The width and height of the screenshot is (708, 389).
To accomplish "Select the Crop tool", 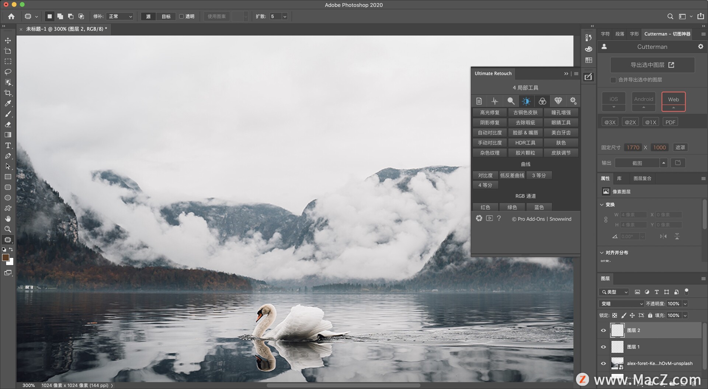I will (x=8, y=93).
